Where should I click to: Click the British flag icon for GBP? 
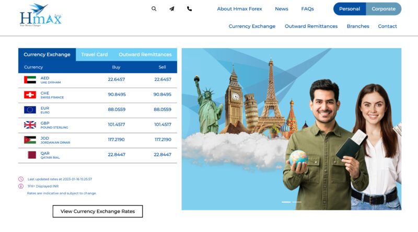[x=30, y=125]
